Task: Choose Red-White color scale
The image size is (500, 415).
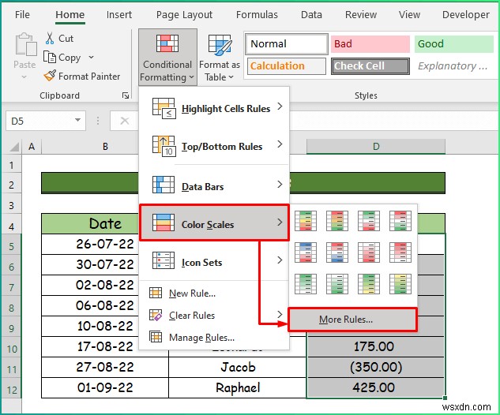Action: (x=400, y=252)
